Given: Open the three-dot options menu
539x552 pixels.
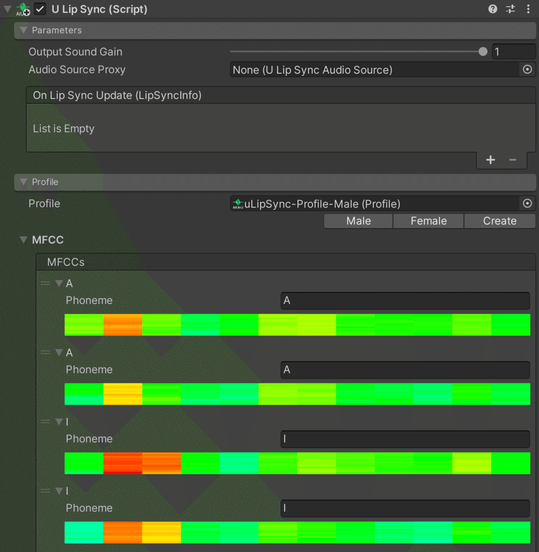Looking at the screenshot, I should [528, 9].
